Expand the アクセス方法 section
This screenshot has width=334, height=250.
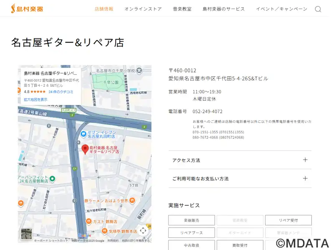coord(240,160)
